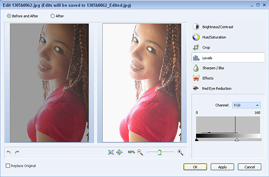Click the Effects butterfly icon
Screen dimensions: 269x177
coord(196,78)
